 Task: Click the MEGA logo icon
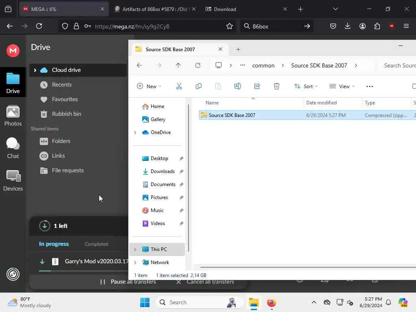[13, 50]
